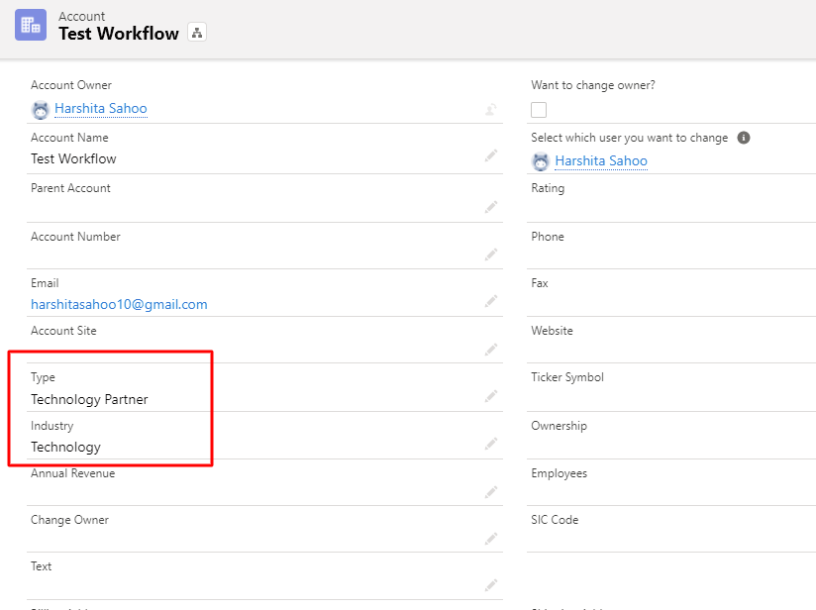
Task: Edit Change Owner field pencil icon
Action: [x=491, y=538]
